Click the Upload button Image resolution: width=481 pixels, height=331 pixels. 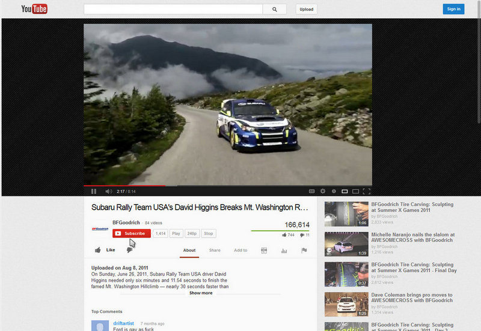(307, 9)
